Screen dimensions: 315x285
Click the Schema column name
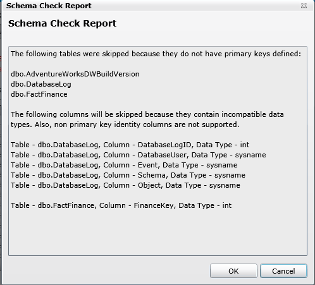pos(152,175)
